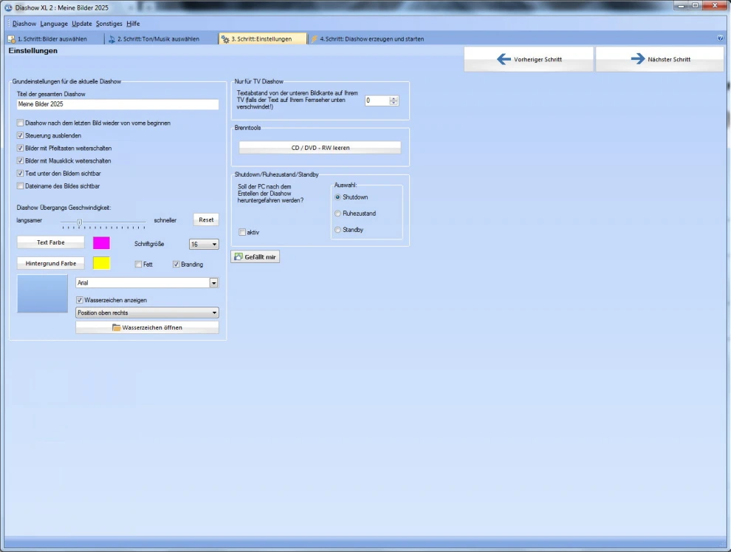Click CD / DVD - RW leeren button
This screenshot has width=731, height=552.
(x=320, y=148)
